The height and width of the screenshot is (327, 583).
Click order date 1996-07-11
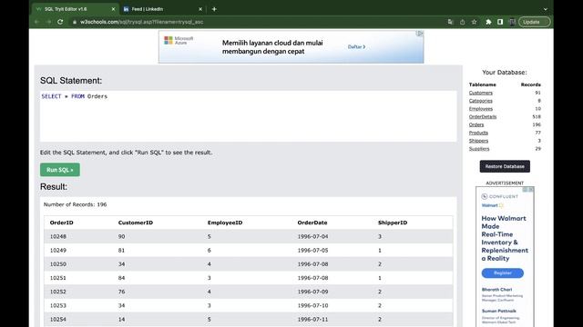coord(312,319)
